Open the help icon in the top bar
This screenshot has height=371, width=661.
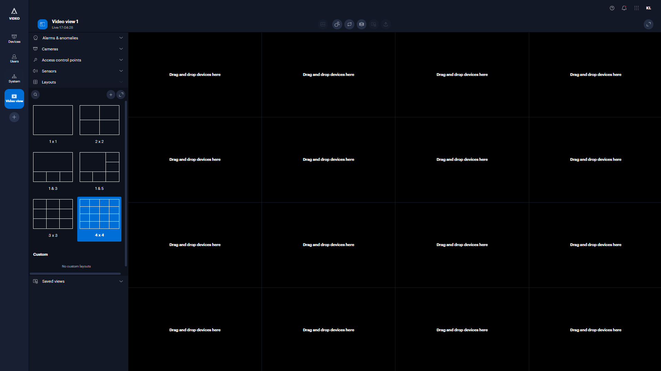(x=612, y=8)
